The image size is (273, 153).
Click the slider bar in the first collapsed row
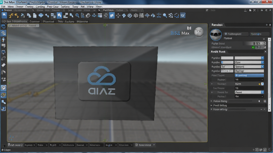240,101
